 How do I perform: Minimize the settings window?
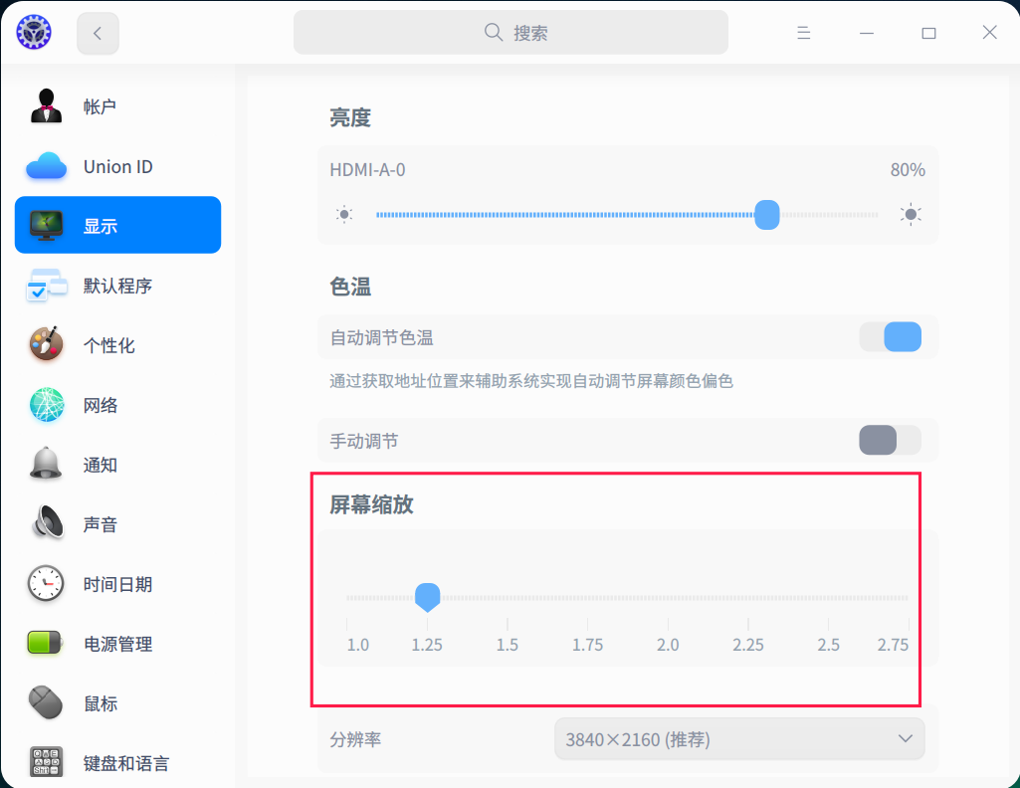[867, 33]
